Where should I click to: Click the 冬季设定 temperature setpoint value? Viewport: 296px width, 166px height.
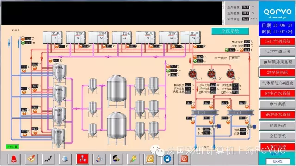click(x=247, y=46)
